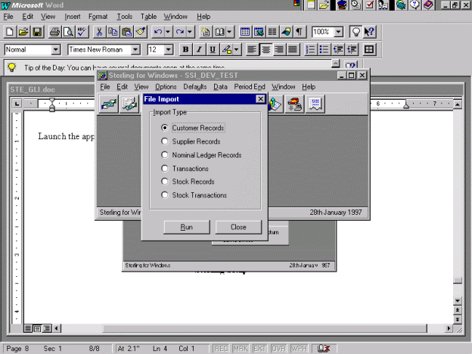472x354 pixels.
Task: Open the Sterling Data menu
Action: click(x=220, y=87)
